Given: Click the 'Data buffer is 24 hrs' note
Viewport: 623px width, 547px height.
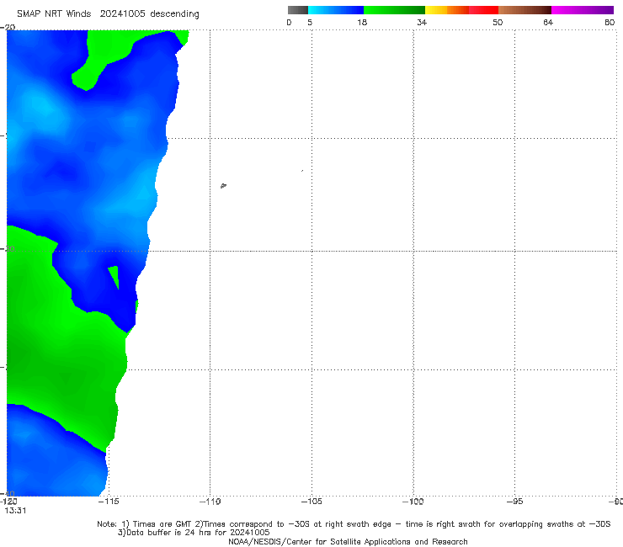Looking at the screenshot, I should [x=194, y=533].
